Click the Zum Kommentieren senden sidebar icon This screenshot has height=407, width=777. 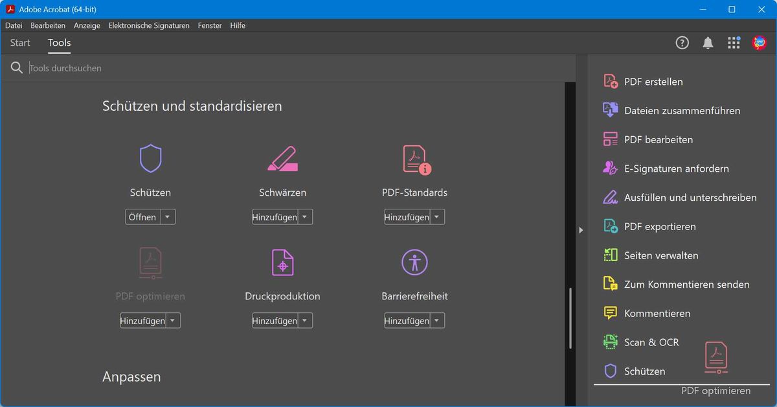click(x=611, y=284)
